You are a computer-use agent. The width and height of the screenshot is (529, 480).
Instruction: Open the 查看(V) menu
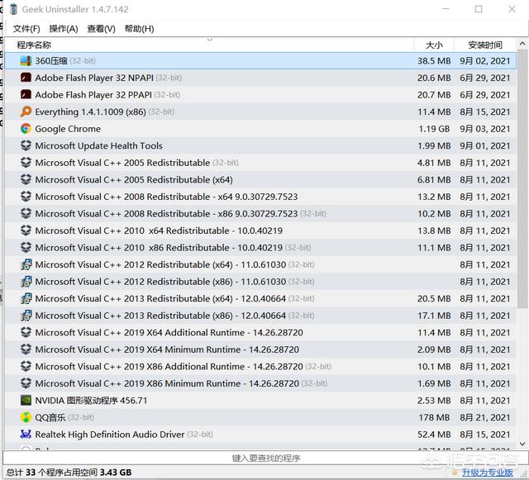tap(101, 29)
